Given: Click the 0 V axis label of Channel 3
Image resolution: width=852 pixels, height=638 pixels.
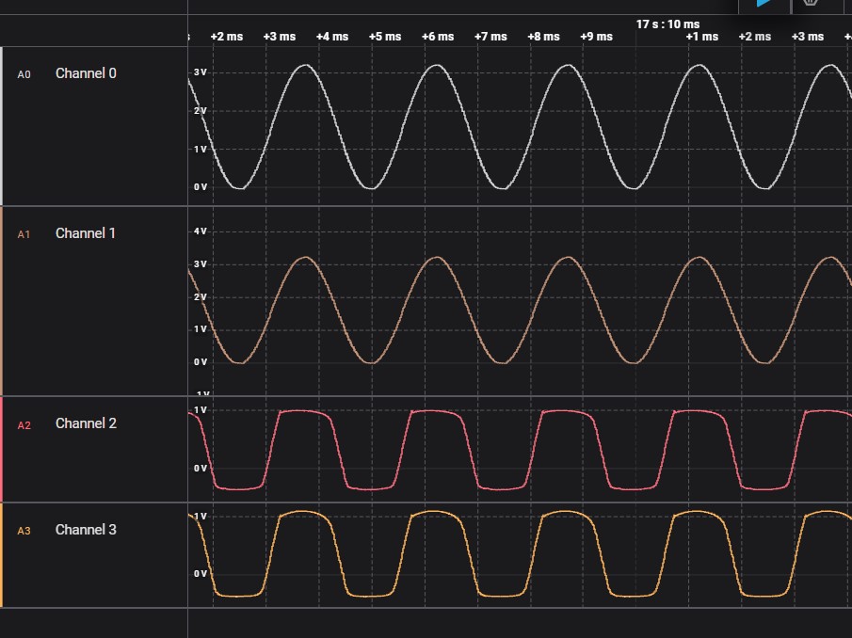Looking at the screenshot, I should pos(199,574).
